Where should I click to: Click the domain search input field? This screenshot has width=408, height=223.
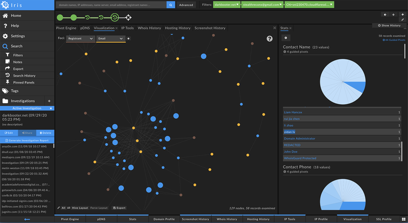tap(110, 5)
